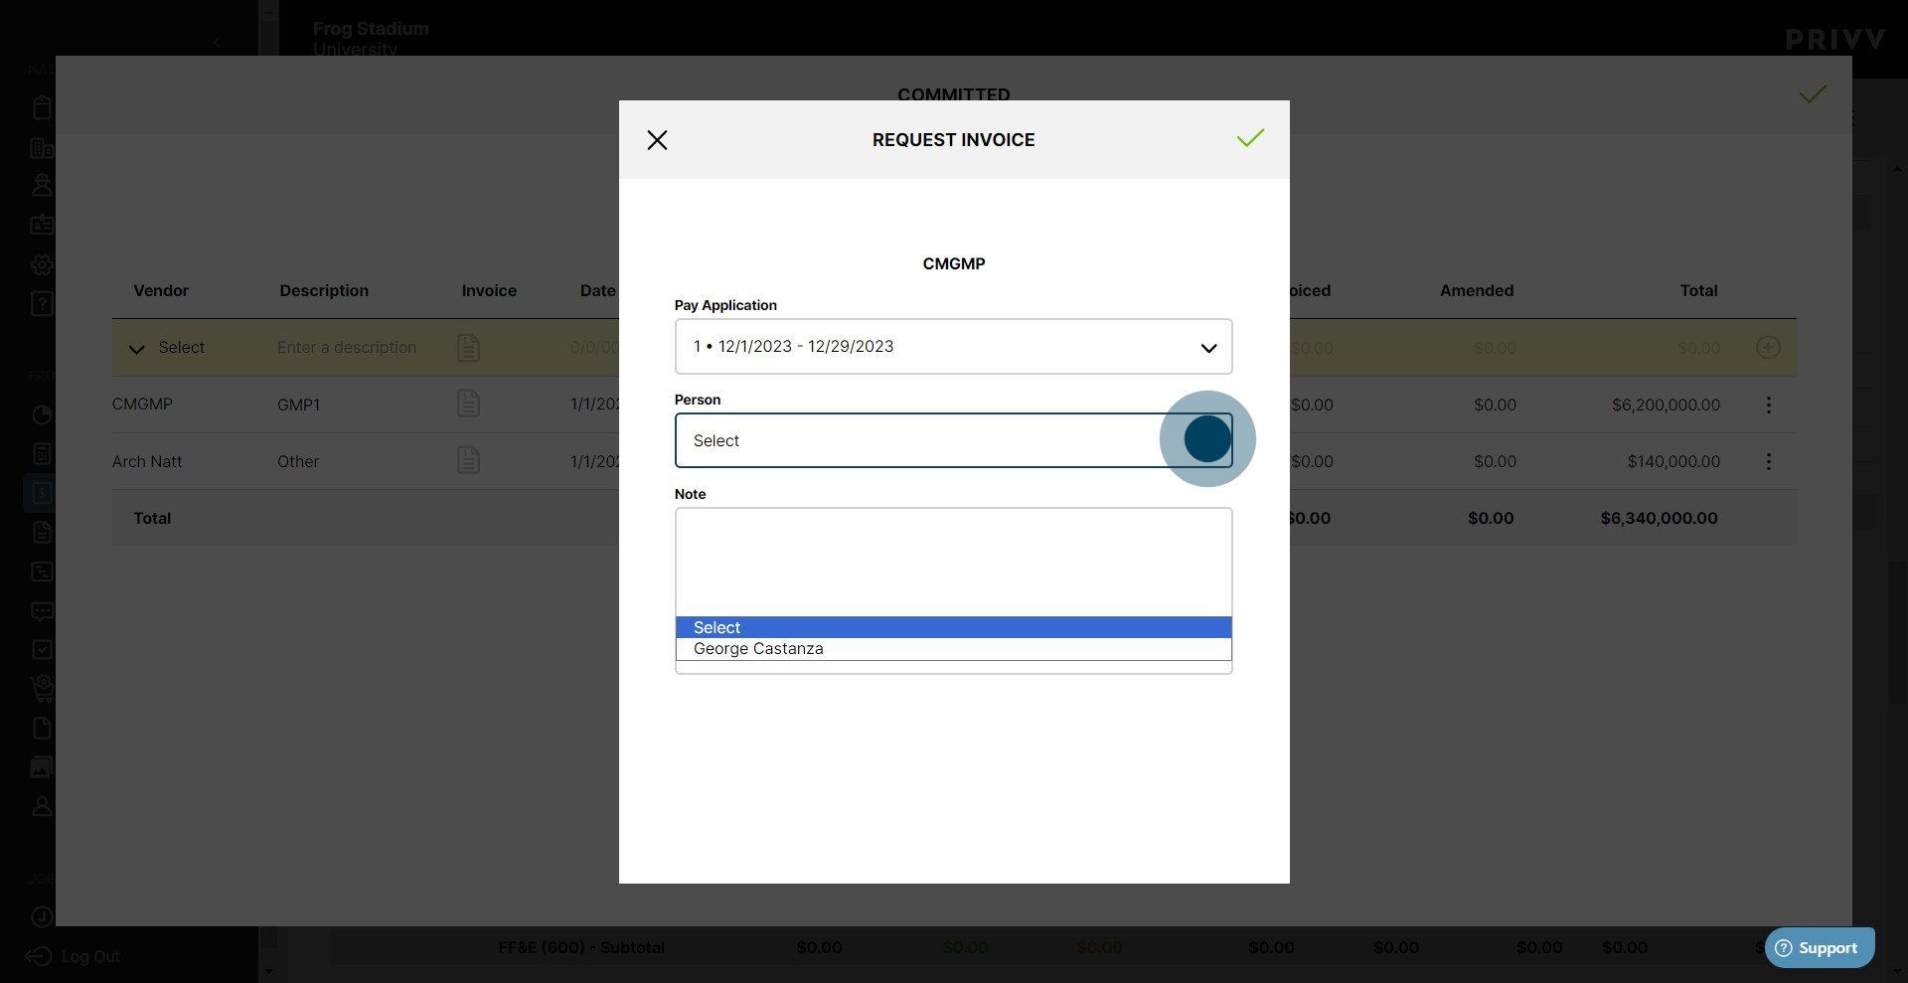Open three-dot menu for Arch Natt row
This screenshot has width=1908, height=983.
click(x=1768, y=461)
